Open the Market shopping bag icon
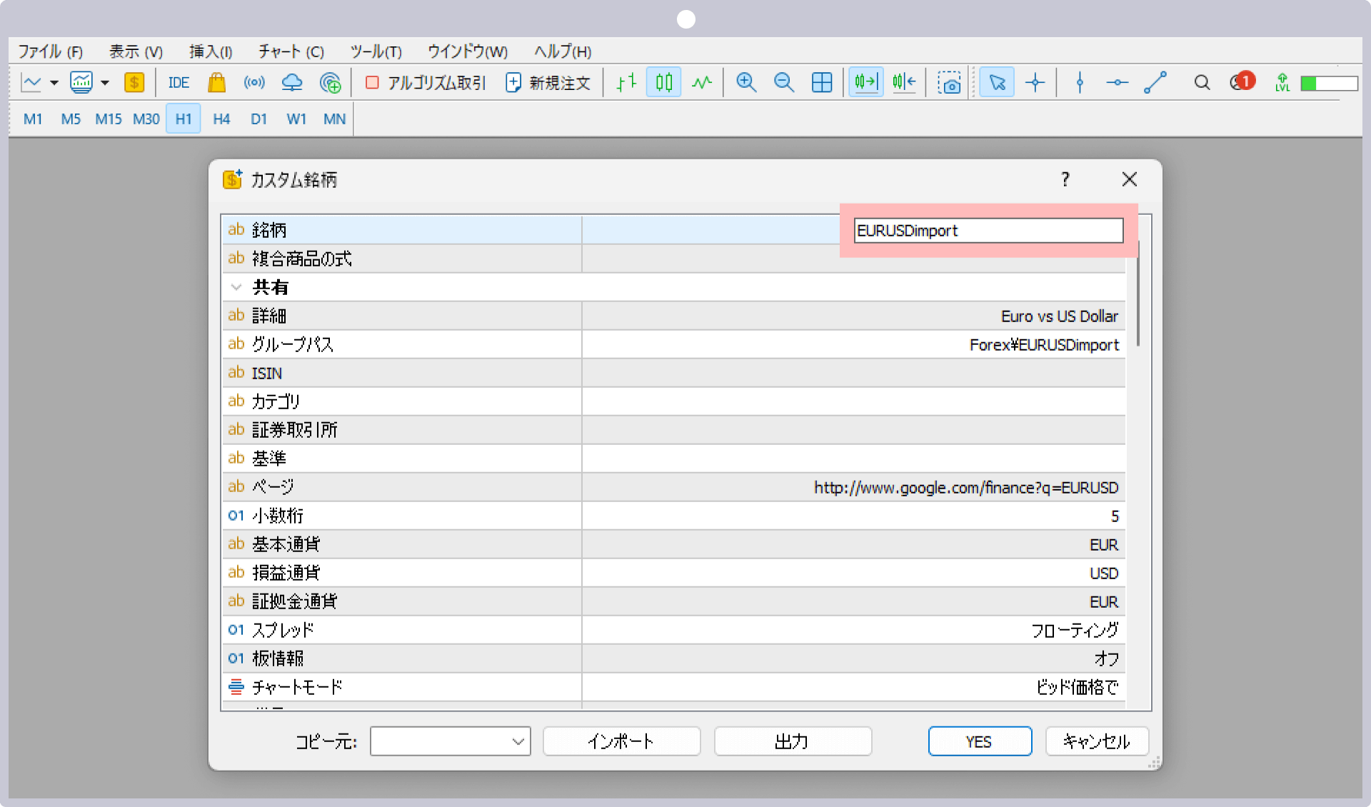The height and width of the screenshot is (807, 1371). pos(216,83)
